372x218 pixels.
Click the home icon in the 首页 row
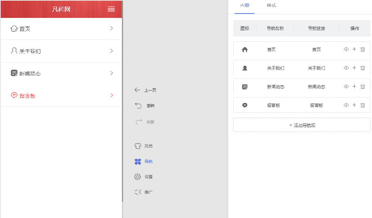pos(245,49)
